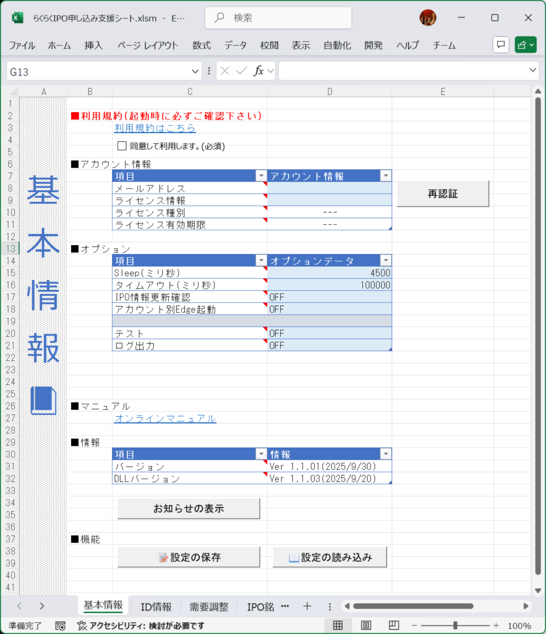Click the Insert Function fx icon

[259, 71]
